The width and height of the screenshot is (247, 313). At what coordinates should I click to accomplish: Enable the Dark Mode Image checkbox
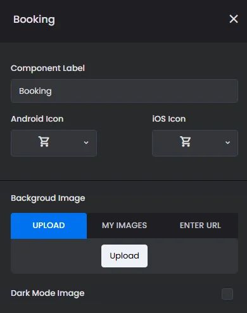click(227, 294)
